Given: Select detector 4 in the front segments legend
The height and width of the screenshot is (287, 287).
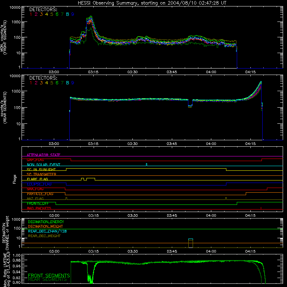Looking at the screenshot, I should click(x=47, y=14).
